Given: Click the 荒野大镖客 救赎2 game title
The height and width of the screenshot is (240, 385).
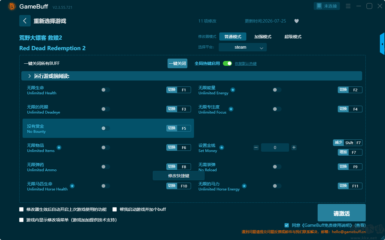Looking at the screenshot, I should (41, 38).
